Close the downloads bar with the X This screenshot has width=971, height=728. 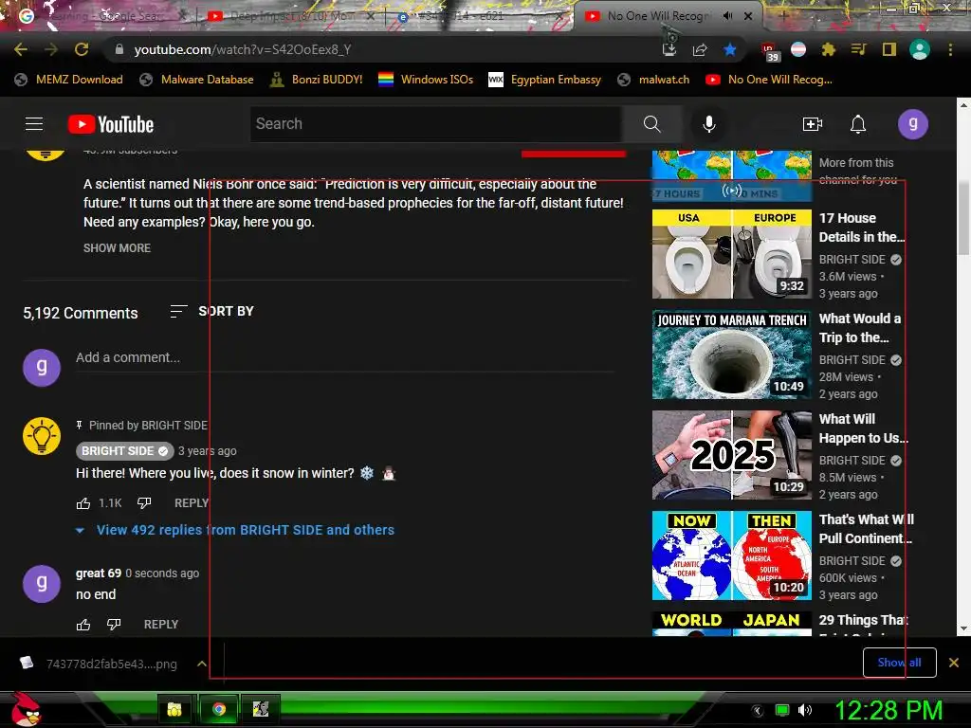coord(954,663)
